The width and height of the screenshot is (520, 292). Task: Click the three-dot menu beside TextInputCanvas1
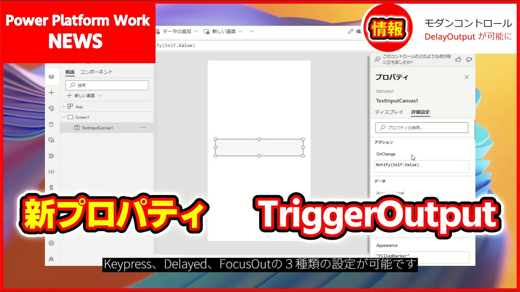(143, 127)
